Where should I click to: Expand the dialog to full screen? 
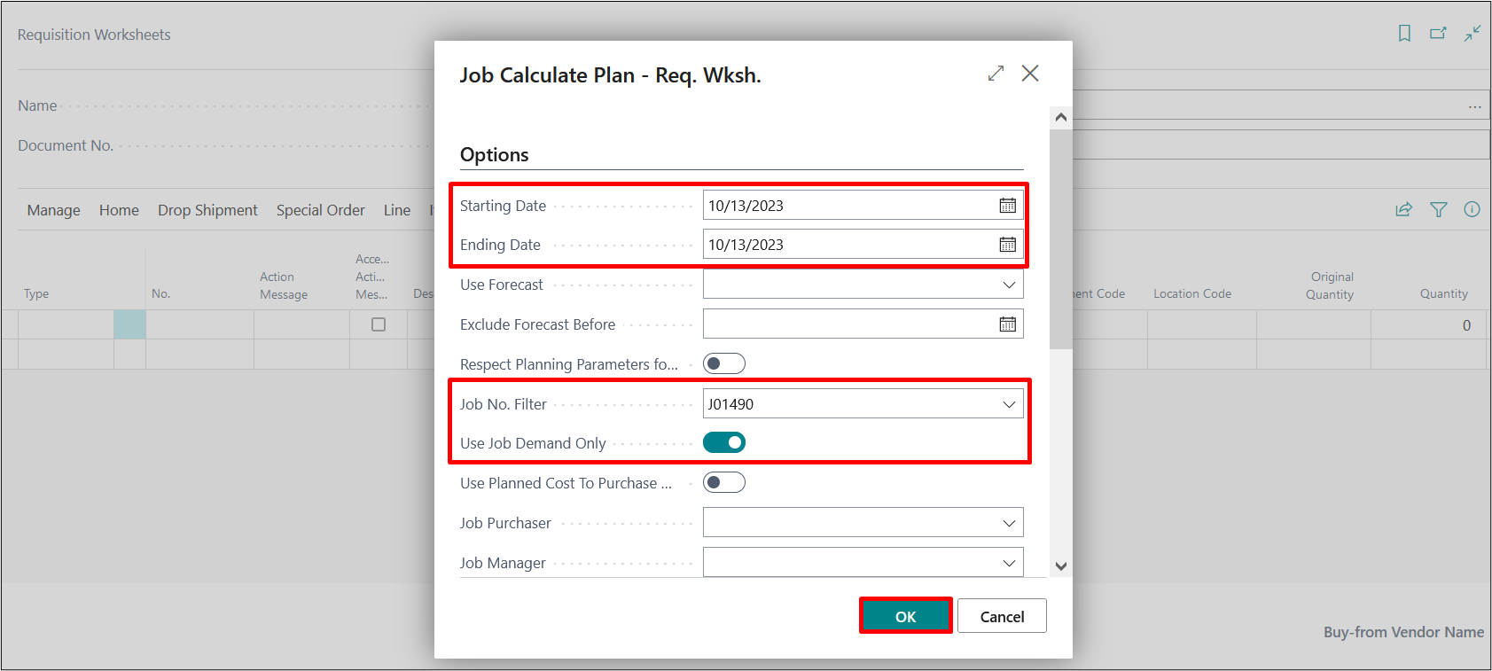coord(996,74)
